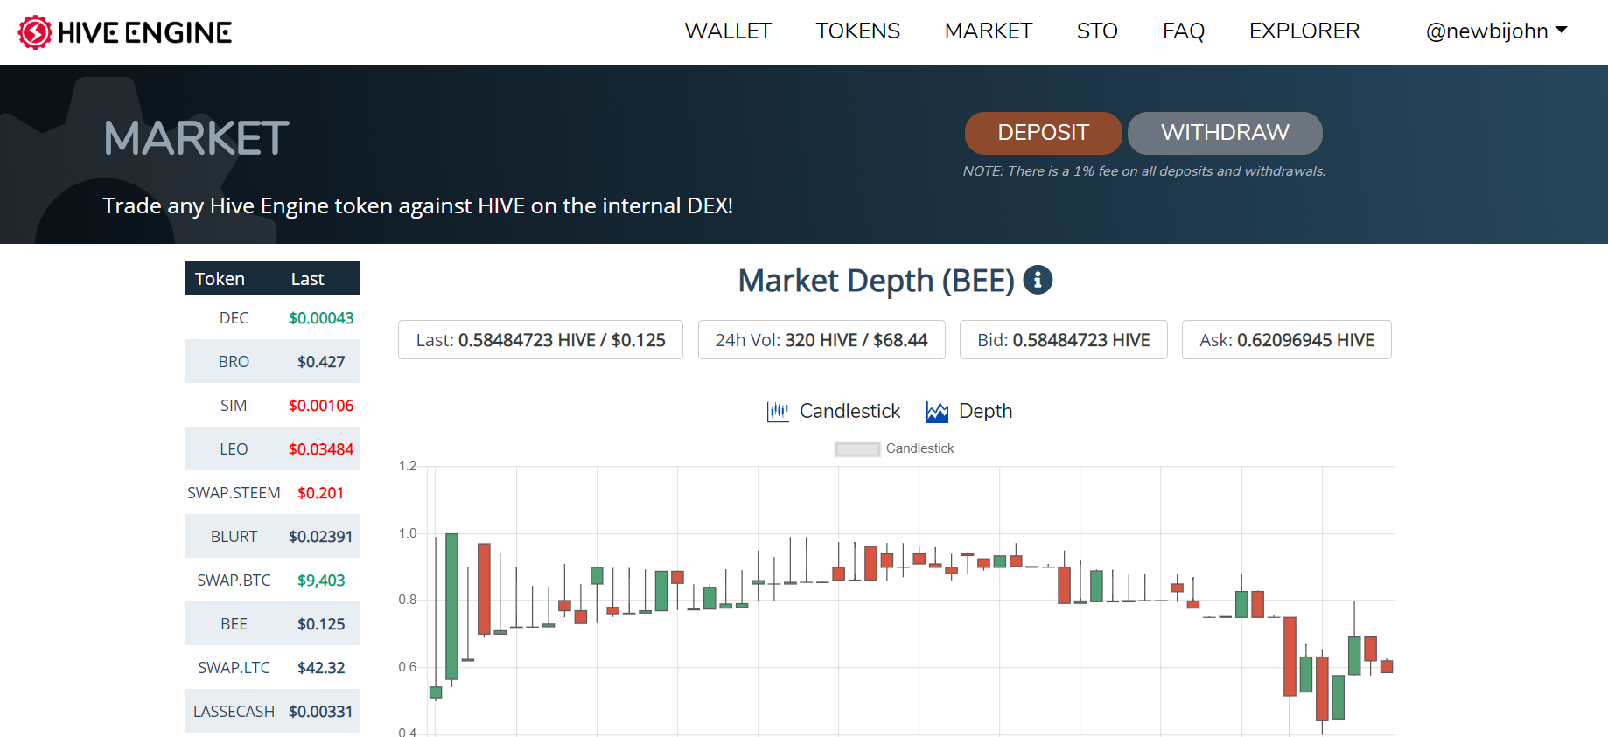Click the 24h Vol box
Screen dimensions: 1608x737
pos(821,340)
